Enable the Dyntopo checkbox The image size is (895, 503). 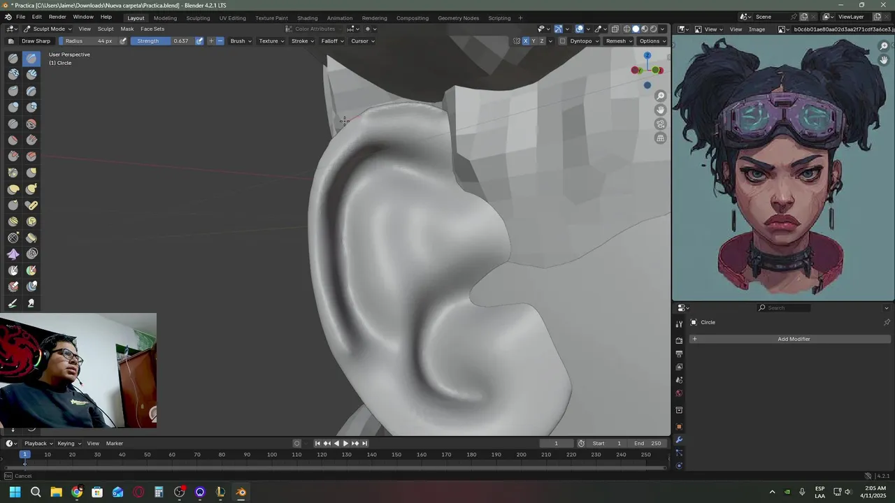pos(563,41)
